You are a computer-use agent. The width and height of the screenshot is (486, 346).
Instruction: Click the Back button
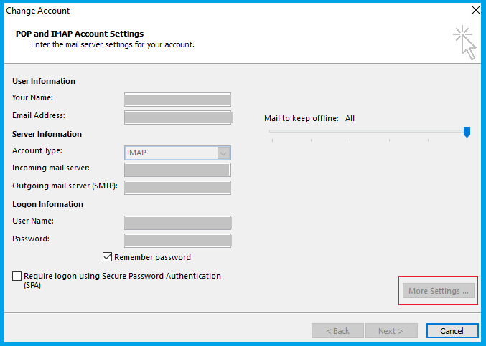[337, 331]
